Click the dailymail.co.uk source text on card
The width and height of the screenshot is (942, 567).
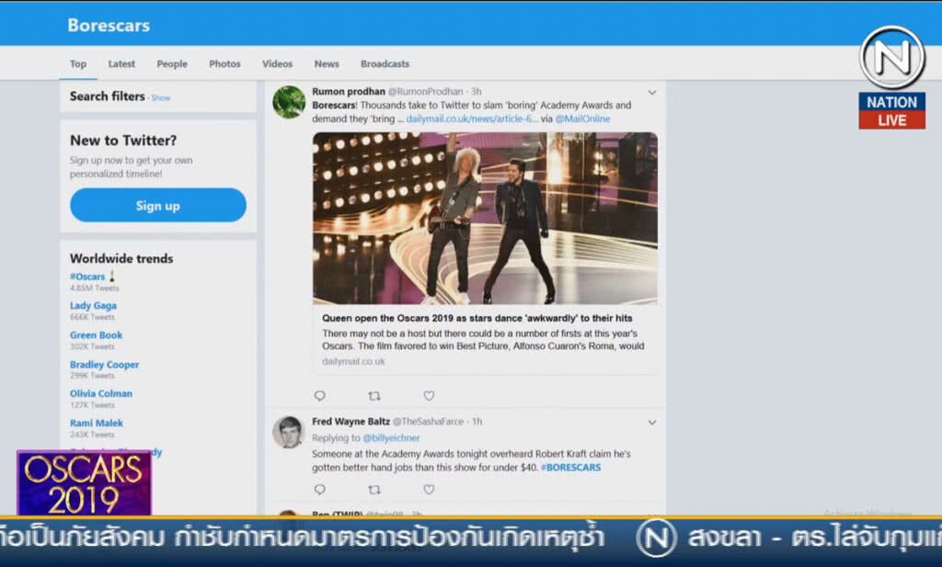point(353,361)
